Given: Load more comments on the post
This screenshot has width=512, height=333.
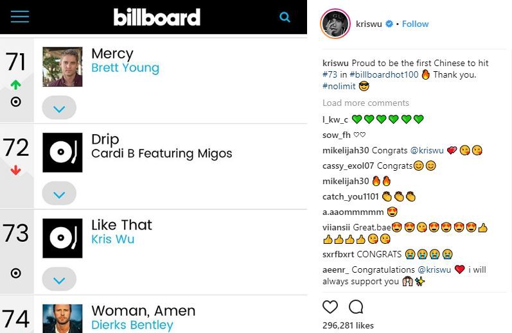Looking at the screenshot, I should coord(366,103).
